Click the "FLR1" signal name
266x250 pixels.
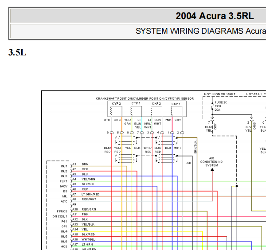(63, 181)
